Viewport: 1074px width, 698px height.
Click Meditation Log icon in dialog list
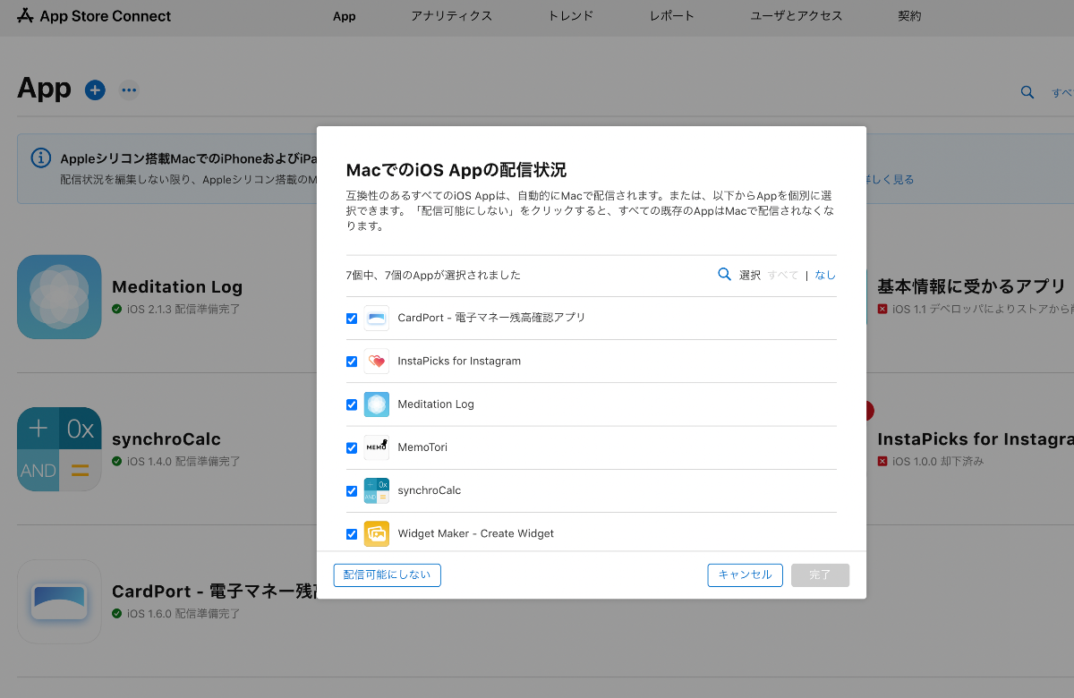click(377, 404)
